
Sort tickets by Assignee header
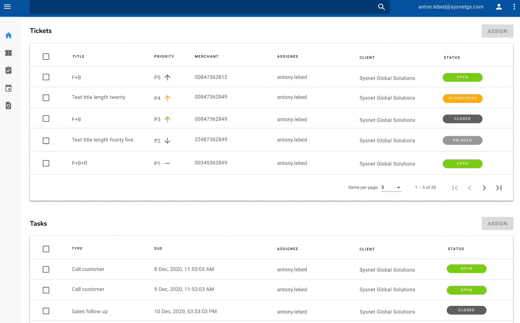point(288,56)
